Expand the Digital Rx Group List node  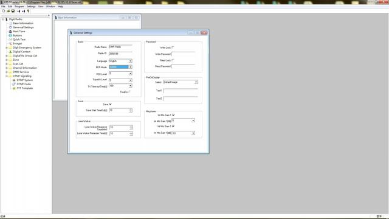pyautogui.click(x=7, y=55)
